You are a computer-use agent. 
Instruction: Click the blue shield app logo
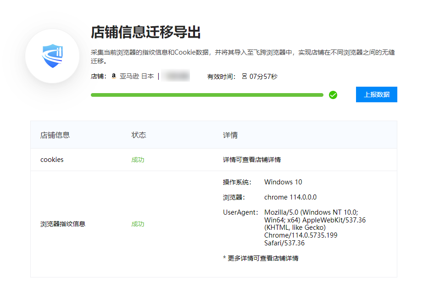52,56
